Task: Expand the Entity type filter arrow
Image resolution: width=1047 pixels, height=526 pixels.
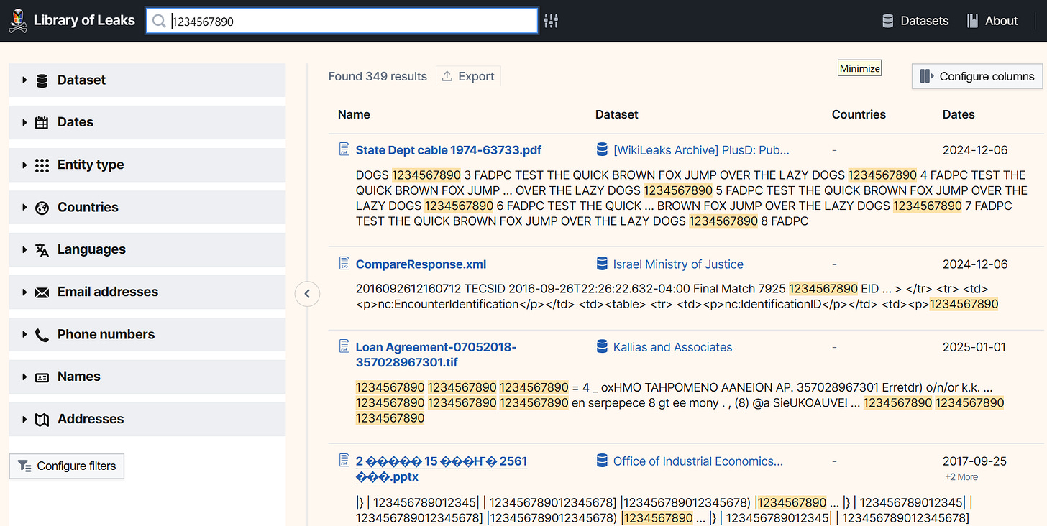Action: 24,165
